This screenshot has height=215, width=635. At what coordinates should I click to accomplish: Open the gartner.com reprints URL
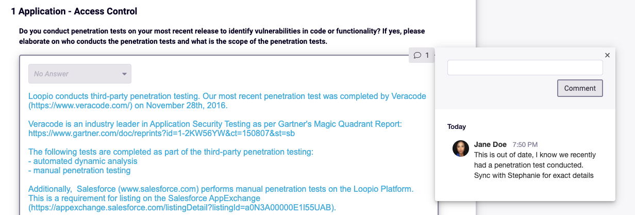click(x=162, y=134)
